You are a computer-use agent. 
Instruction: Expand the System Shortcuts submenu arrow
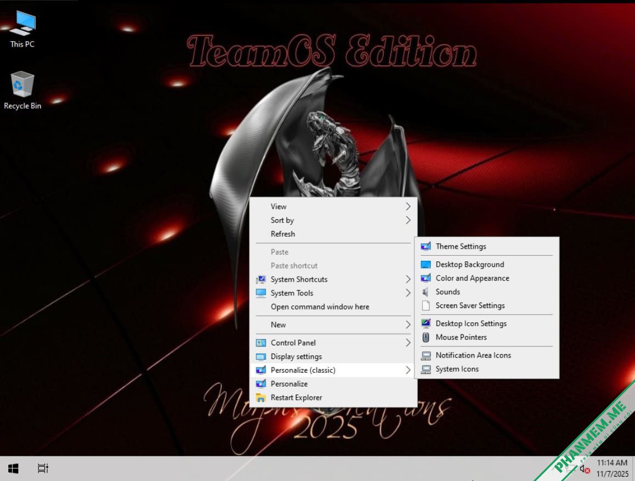[x=408, y=279]
